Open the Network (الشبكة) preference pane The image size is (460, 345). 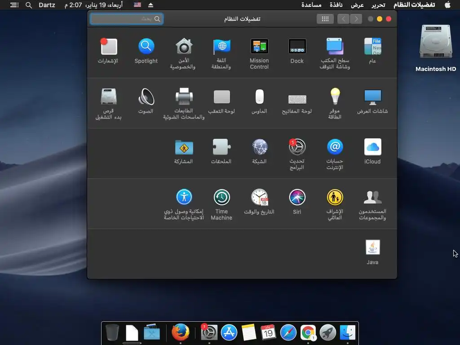coord(259,151)
